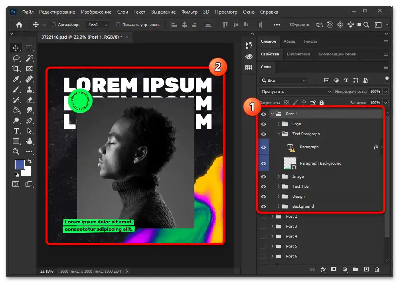Hide the Image group visibility eye
This screenshot has width=399, height=283.
tap(263, 177)
